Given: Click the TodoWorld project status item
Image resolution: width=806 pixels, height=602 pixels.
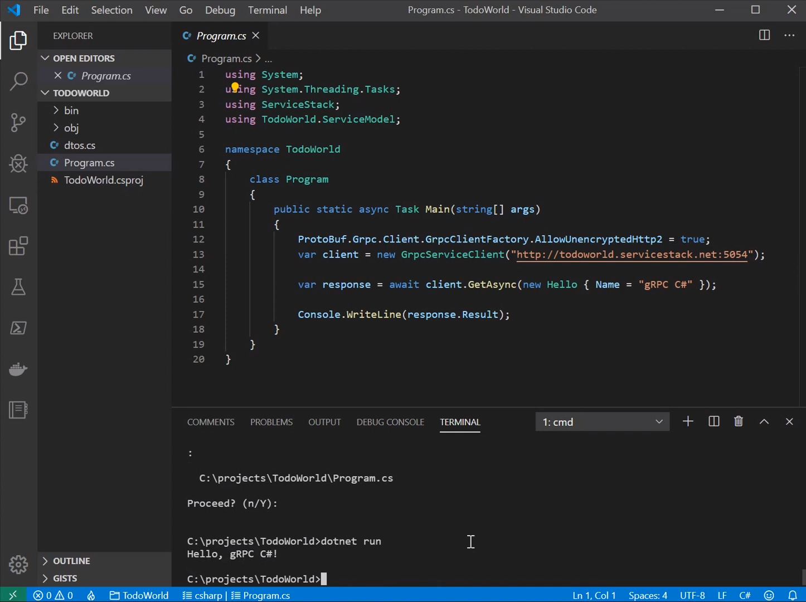Looking at the screenshot, I should pos(139,595).
